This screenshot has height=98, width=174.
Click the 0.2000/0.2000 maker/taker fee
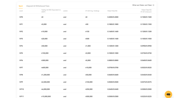click(113, 17)
